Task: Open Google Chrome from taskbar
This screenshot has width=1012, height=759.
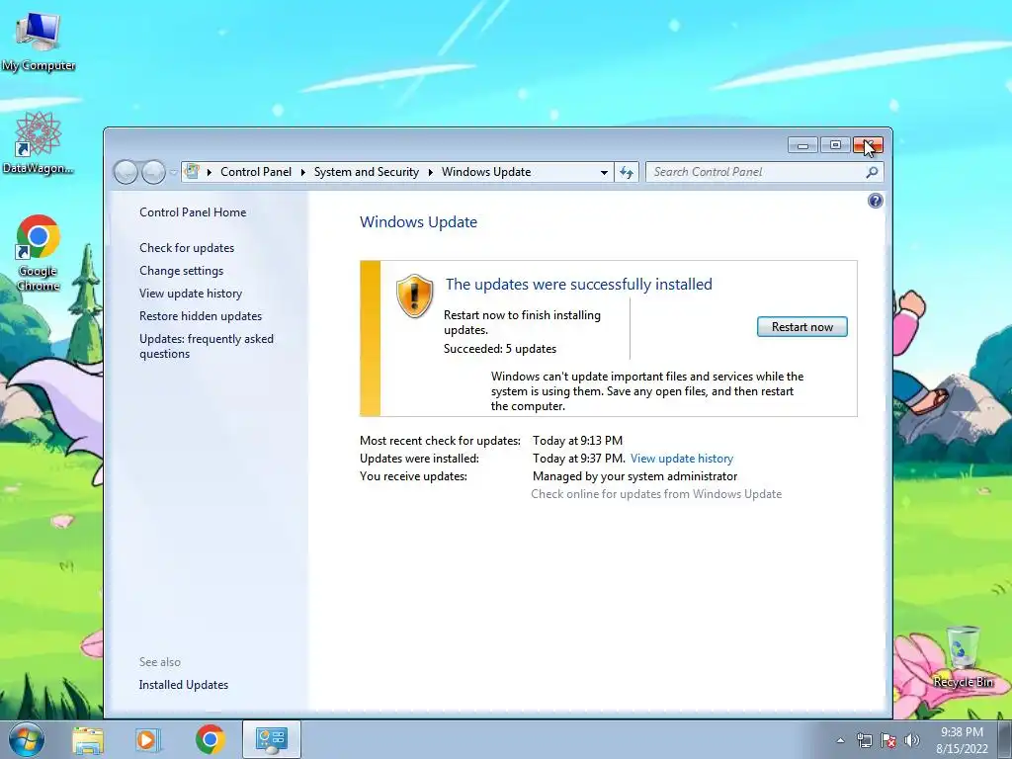Action: pyautogui.click(x=211, y=739)
